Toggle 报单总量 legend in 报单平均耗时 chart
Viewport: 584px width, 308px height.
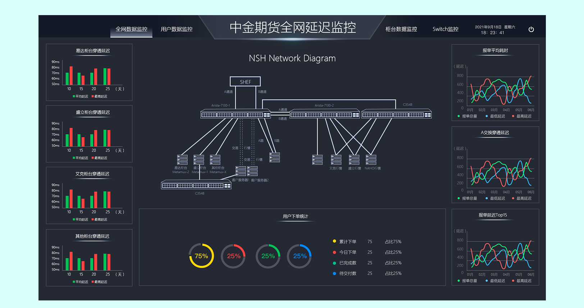[467, 116]
